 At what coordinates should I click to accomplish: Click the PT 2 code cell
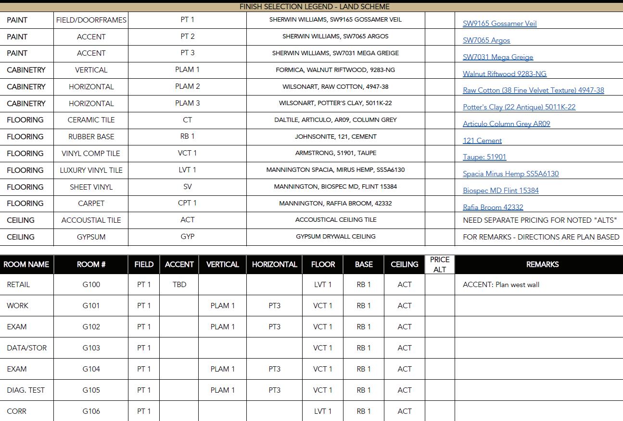(x=187, y=36)
